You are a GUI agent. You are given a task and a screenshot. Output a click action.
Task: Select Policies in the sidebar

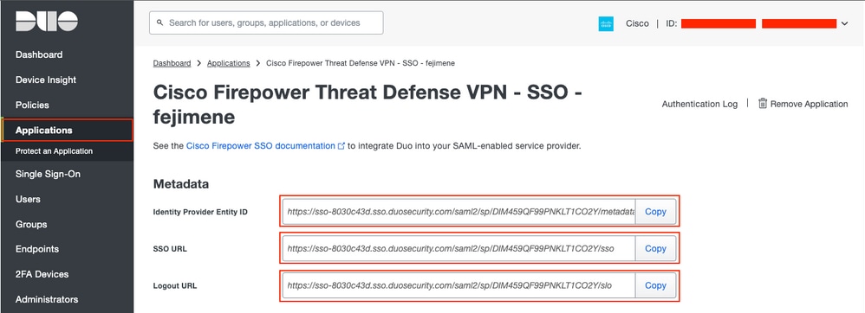point(32,105)
